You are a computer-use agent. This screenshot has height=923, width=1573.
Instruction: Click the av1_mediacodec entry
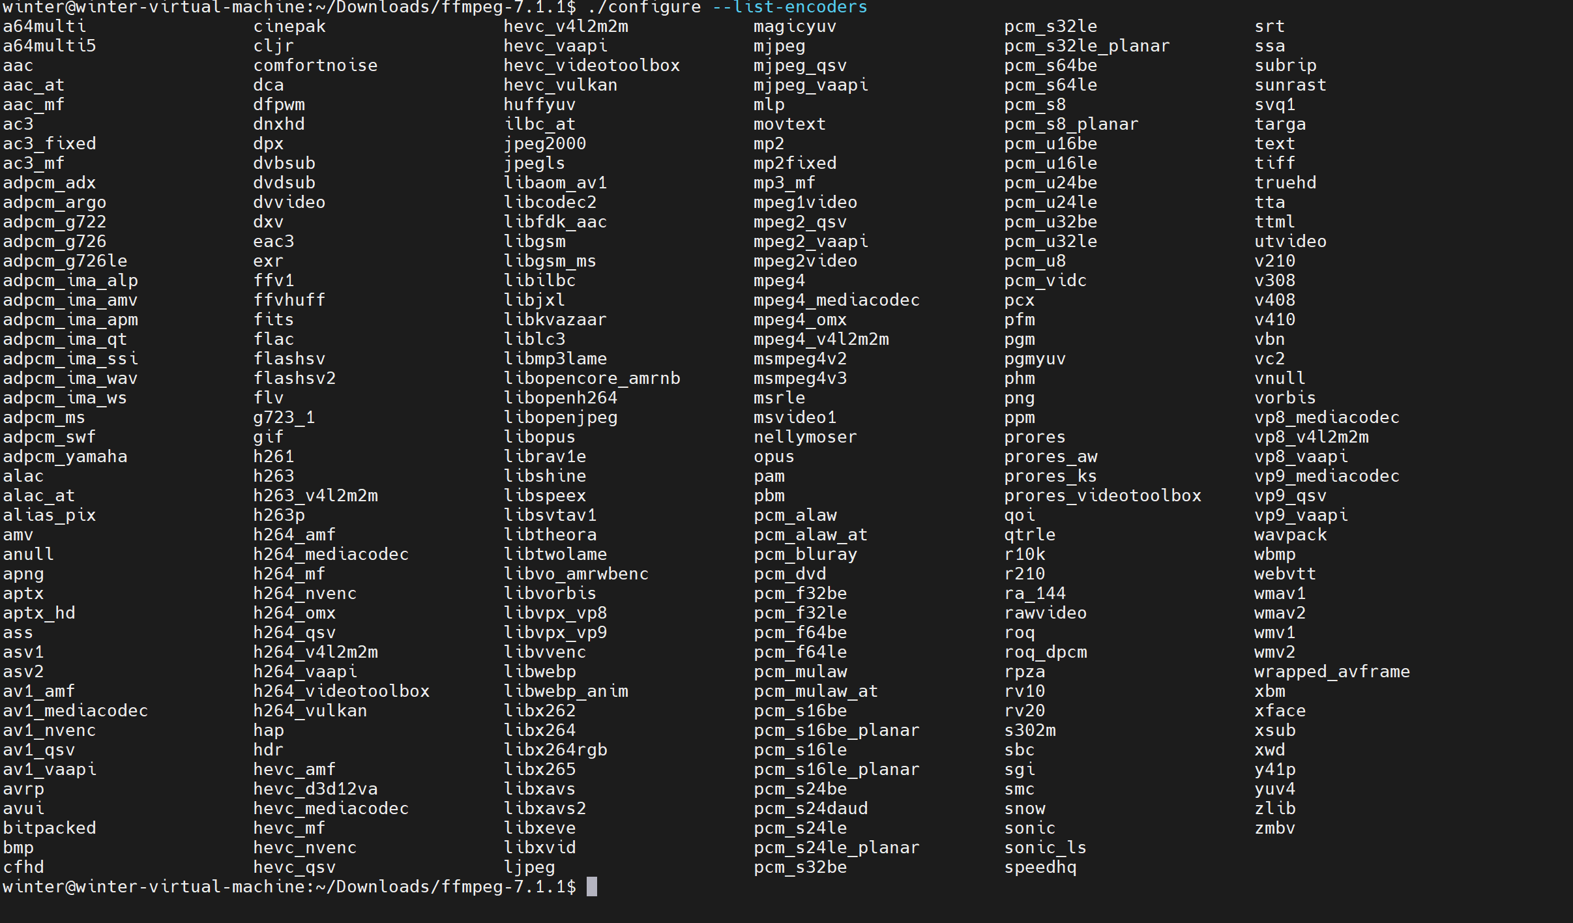click(x=75, y=711)
